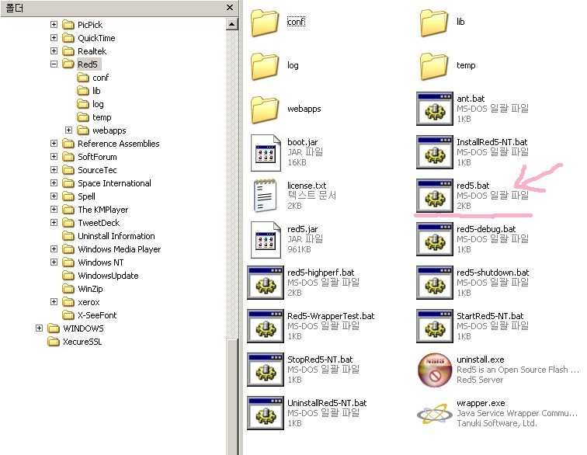Viewport: 587px width, 455px height.
Task: Open the log folder icon in file view
Action: coord(265,66)
